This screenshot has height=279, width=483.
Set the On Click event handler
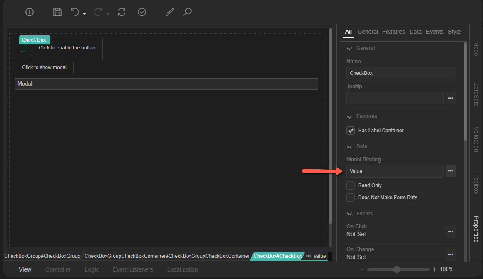(x=451, y=232)
